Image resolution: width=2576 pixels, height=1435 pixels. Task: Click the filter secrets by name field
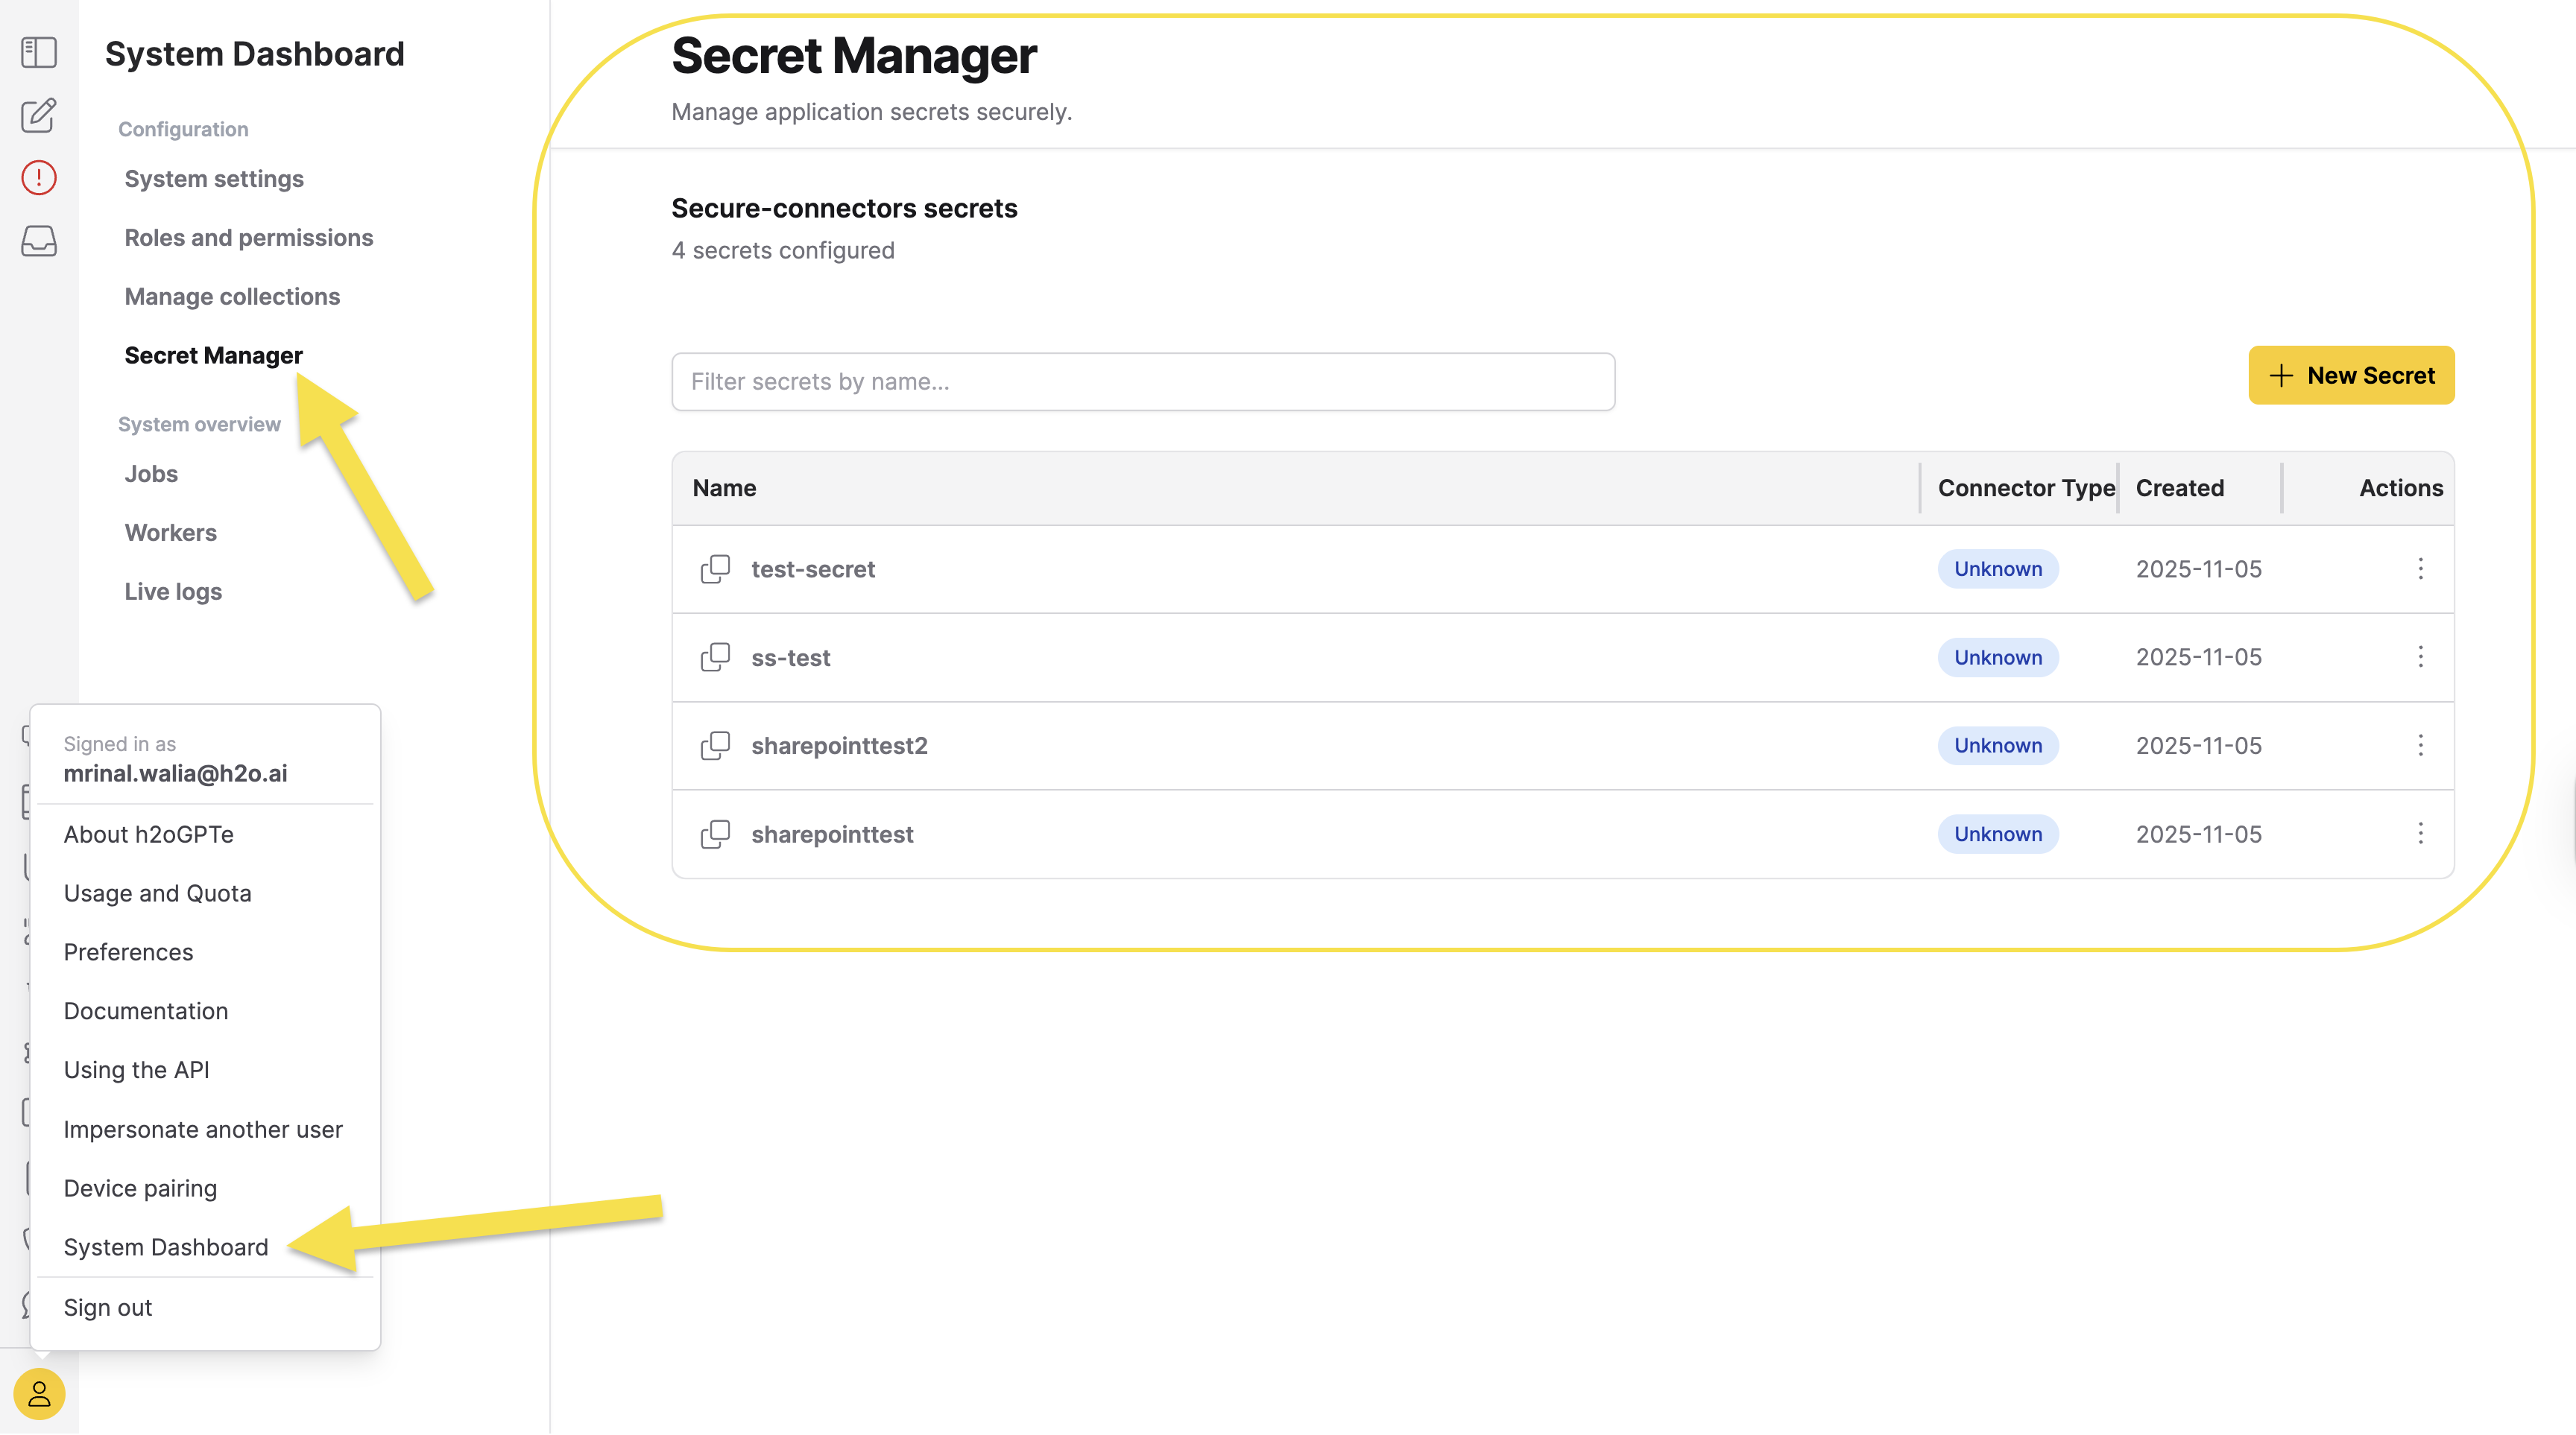click(1142, 381)
